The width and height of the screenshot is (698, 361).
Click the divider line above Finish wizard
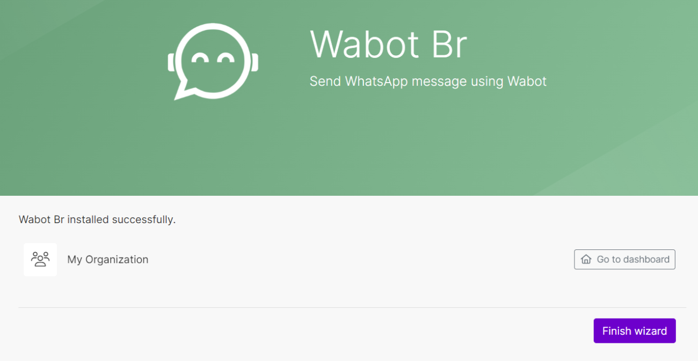(x=352, y=307)
